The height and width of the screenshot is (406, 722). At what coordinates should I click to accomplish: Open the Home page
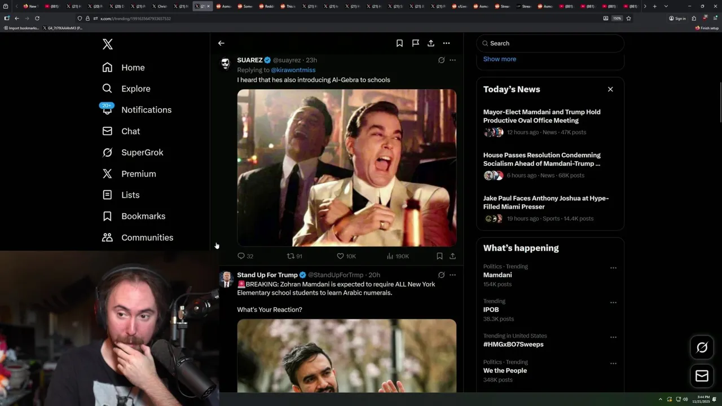[124, 68]
